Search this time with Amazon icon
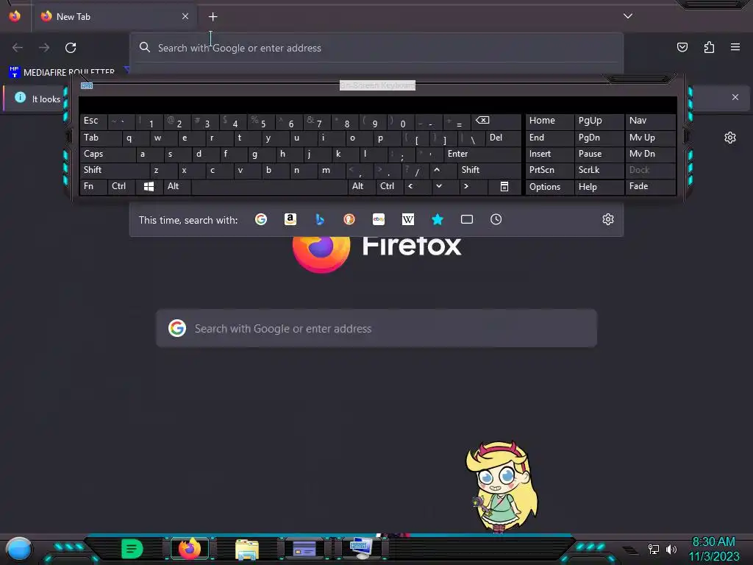 click(290, 219)
